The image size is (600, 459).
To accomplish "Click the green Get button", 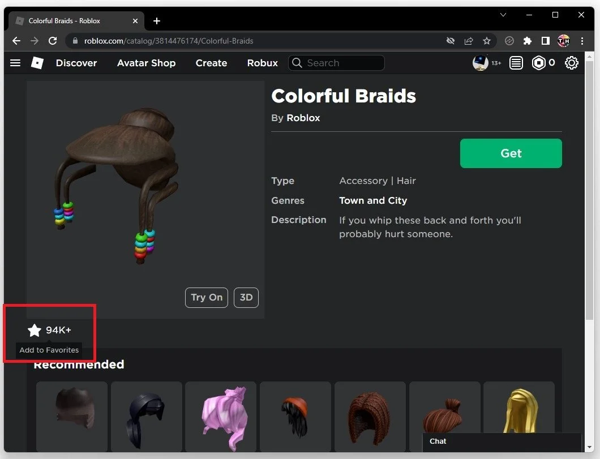I will point(511,153).
